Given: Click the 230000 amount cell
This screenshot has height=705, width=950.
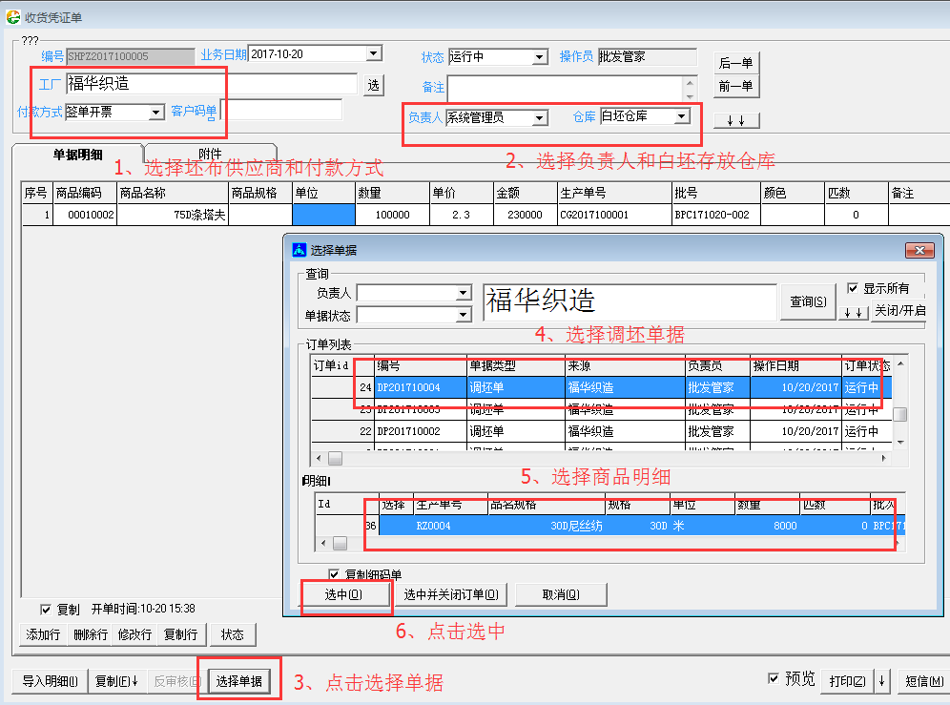Looking at the screenshot, I should click(x=525, y=215).
